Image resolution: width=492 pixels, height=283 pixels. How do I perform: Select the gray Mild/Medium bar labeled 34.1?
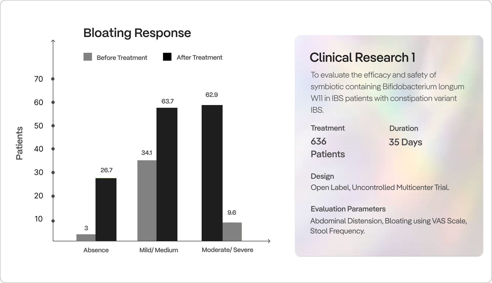[147, 201]
